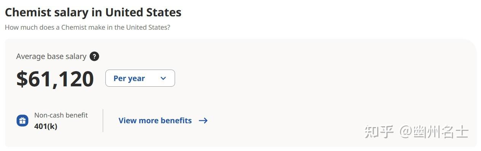Click the $61,120 salary figure
Image resolution: width=481 pixels, height=151 pixels.
point(55,79)
